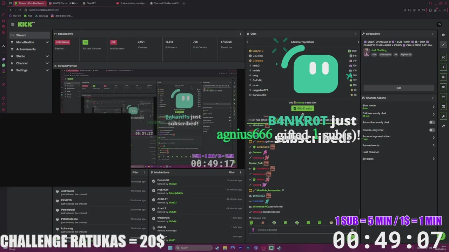The width and height of the screenshot is (449, 252).
Task: Toggle Emotes-only chat switch
Action: (x=432, y=130)
